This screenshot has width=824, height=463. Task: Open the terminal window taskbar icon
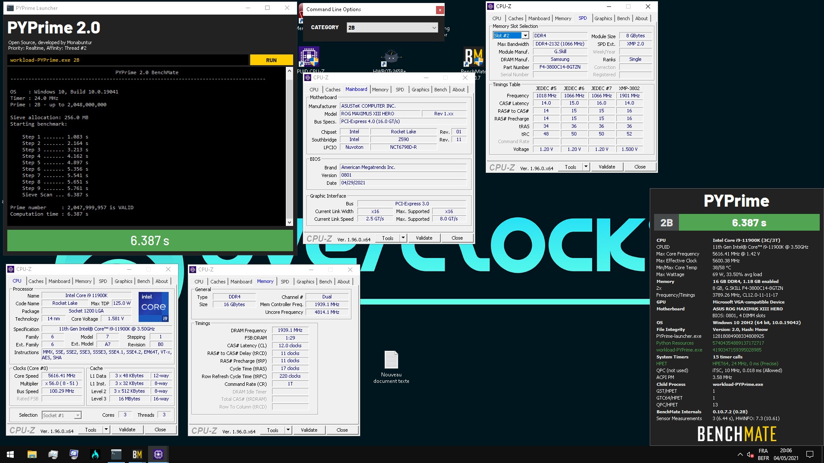point(116,454)
